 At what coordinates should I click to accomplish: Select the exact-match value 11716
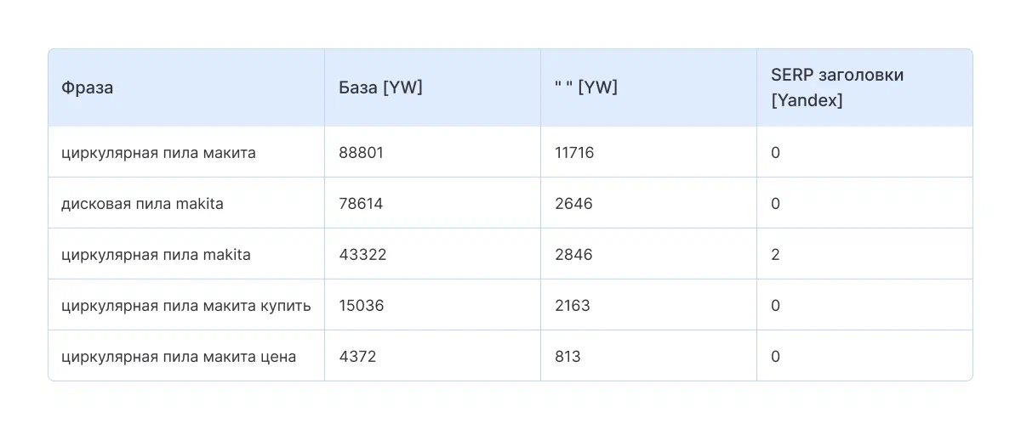(x=574, y=153)
